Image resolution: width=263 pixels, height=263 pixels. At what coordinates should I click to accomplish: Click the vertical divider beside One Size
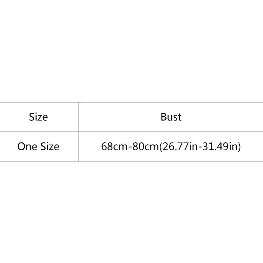78,146
